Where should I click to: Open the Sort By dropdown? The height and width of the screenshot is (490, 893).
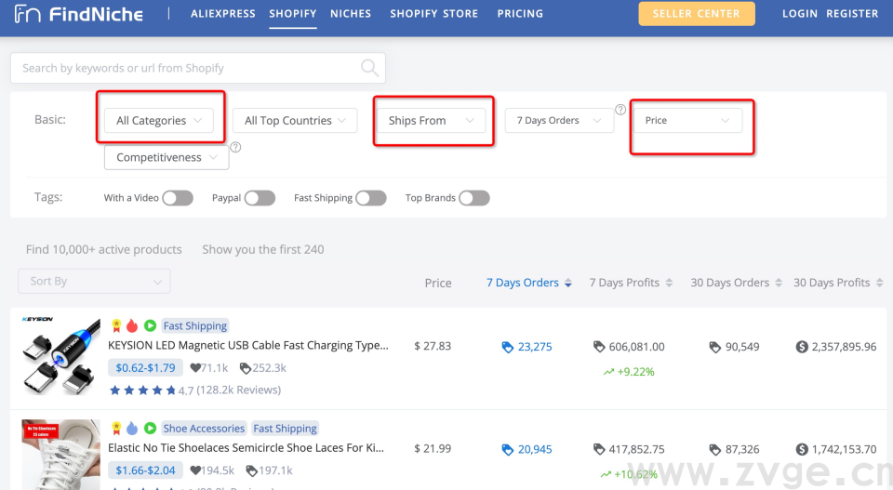tap(94, 282)
